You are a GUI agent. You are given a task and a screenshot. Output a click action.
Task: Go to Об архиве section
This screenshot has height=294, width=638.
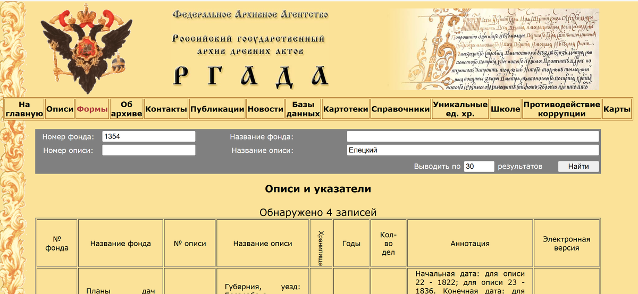tap(127, 109)
